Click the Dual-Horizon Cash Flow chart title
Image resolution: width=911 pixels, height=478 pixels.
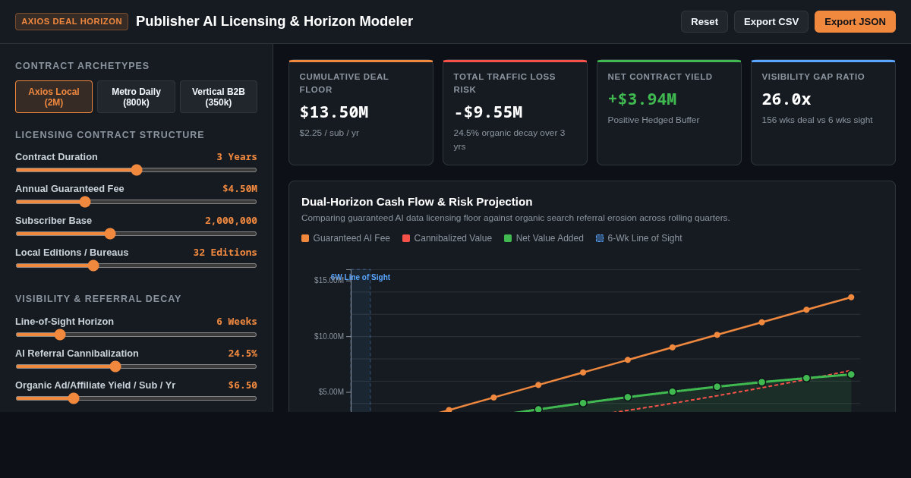coord(417,202)
